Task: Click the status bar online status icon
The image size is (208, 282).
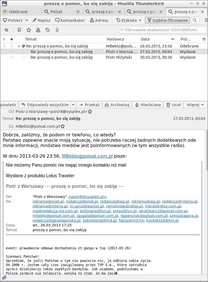Action: click(x=4, y=278)
